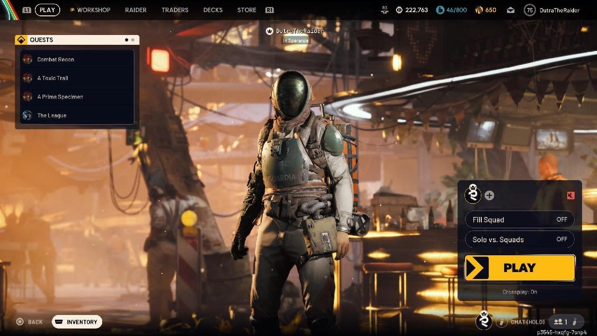597x336 pixels.
Task: Click the yellow PLAY button
Action: (520, 268)
